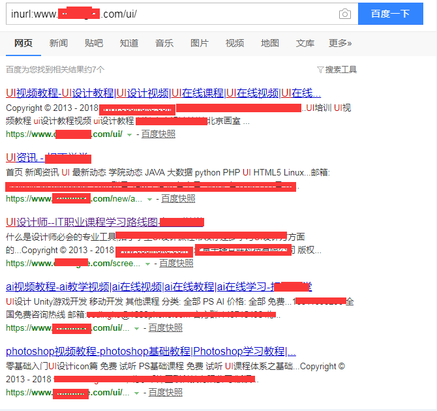The image size is (437, 411).
Task: Switch to the 新闻 tab
Action: tap(59, 43)
